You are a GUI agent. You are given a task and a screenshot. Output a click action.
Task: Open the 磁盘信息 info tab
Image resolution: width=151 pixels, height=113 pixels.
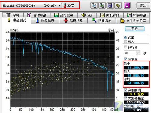pos(45,20)
